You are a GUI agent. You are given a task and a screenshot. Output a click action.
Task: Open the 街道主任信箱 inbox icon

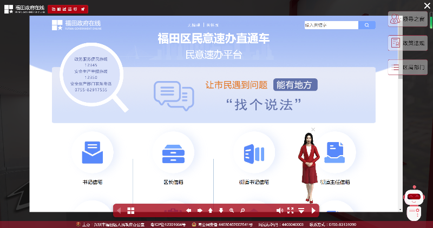[x=334, y=152]
